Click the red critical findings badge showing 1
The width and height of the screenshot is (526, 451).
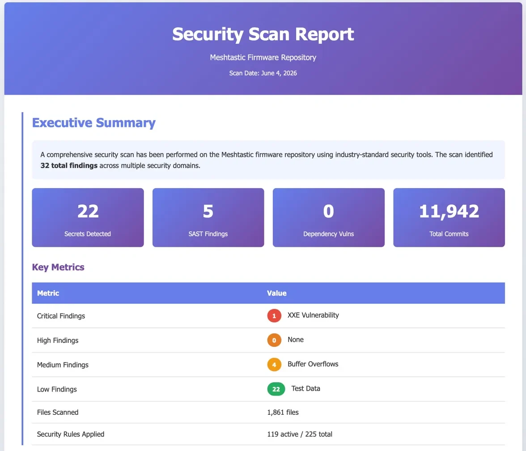coord(274,316)
